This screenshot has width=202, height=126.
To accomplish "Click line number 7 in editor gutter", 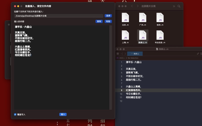I will click(121, 83).
